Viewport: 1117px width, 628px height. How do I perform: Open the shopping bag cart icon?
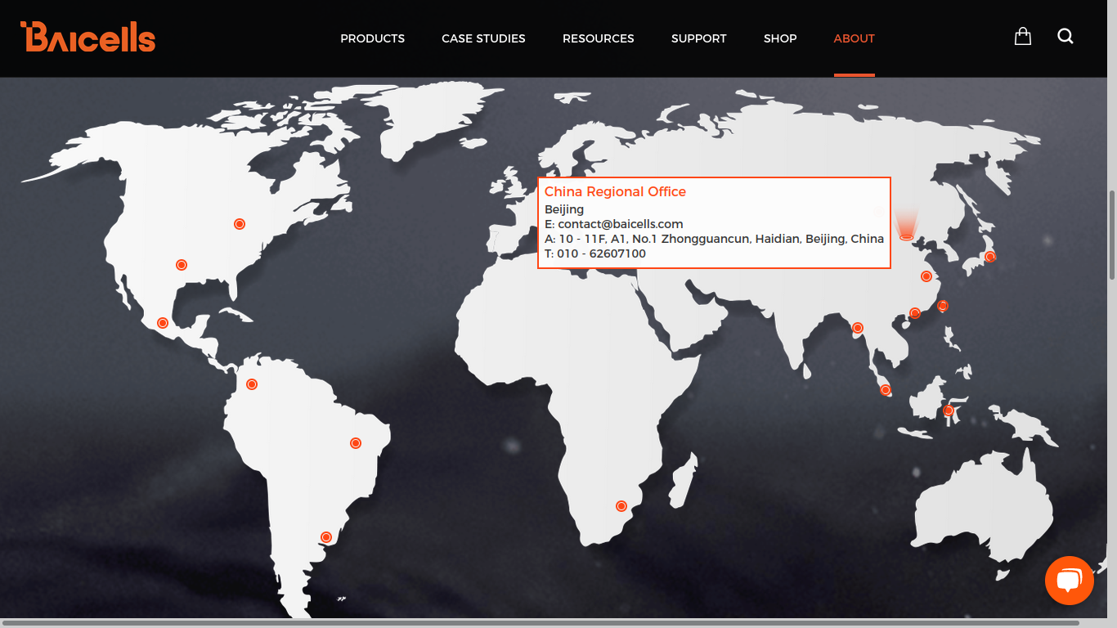coord(1022,36)
